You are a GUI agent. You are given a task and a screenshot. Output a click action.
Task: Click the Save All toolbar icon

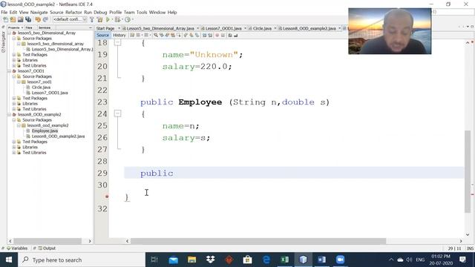28,20
